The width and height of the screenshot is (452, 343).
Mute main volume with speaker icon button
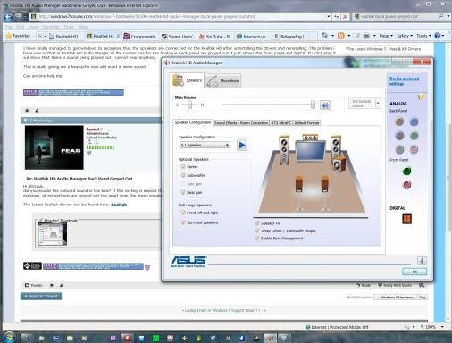click(x=325, y=105)
